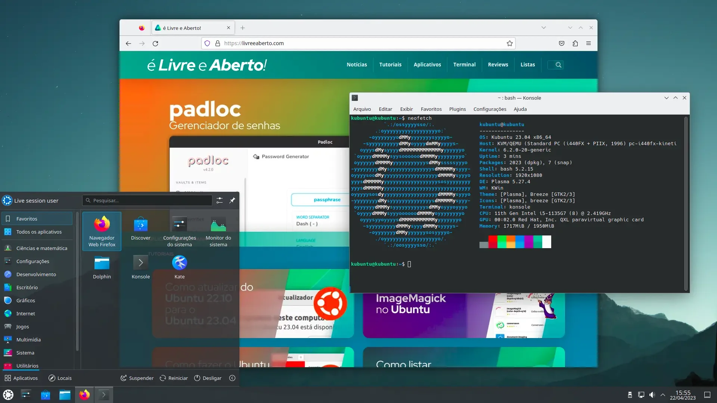This screenshot has height=403, width=717.
Task: Open Configurações do sistema in launcher
Action: [179, 231]
